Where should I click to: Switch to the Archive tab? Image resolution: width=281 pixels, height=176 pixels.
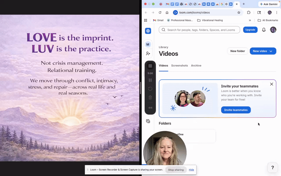tap(196, 65)
